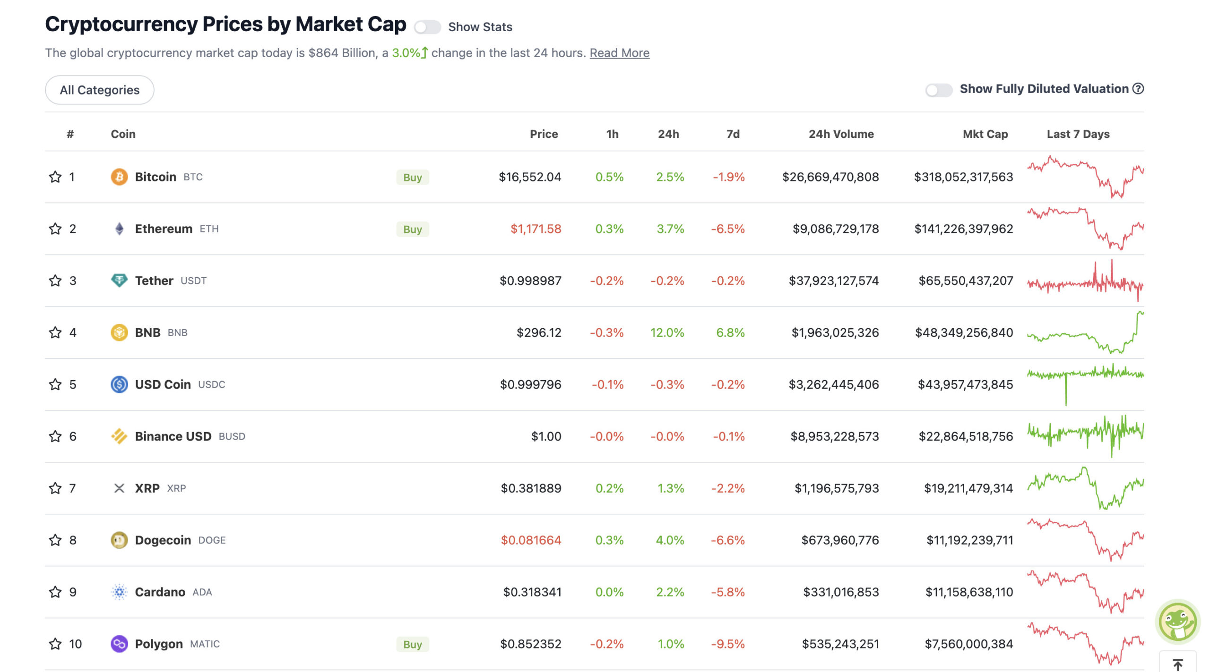Click the Ethereum diamond logo

coord(119,229)
